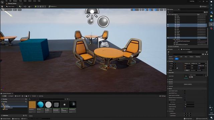Image resolution: width=214 pixels, height=120 pixels.
Task: Select the large sphere reflection capture icon
Action: click(103, 22)
